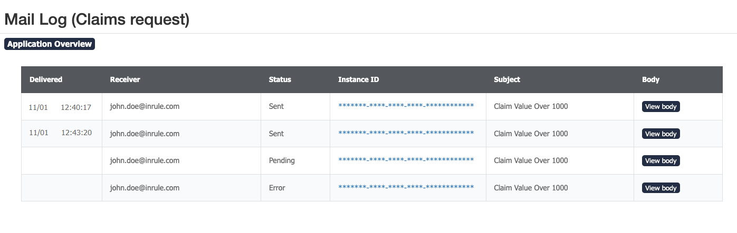Select the Error status cell
Image resolution: width=737 pixels, height=233 pixels.
(x=278, y=188)
